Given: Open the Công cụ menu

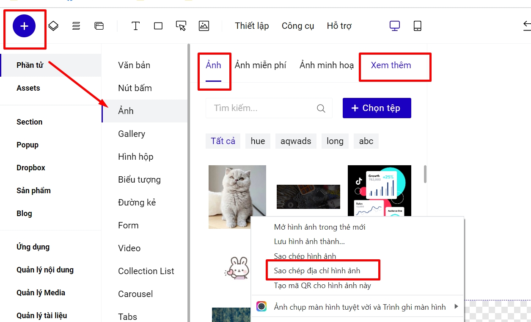Looking at the screenshot, I should (298, 26).
